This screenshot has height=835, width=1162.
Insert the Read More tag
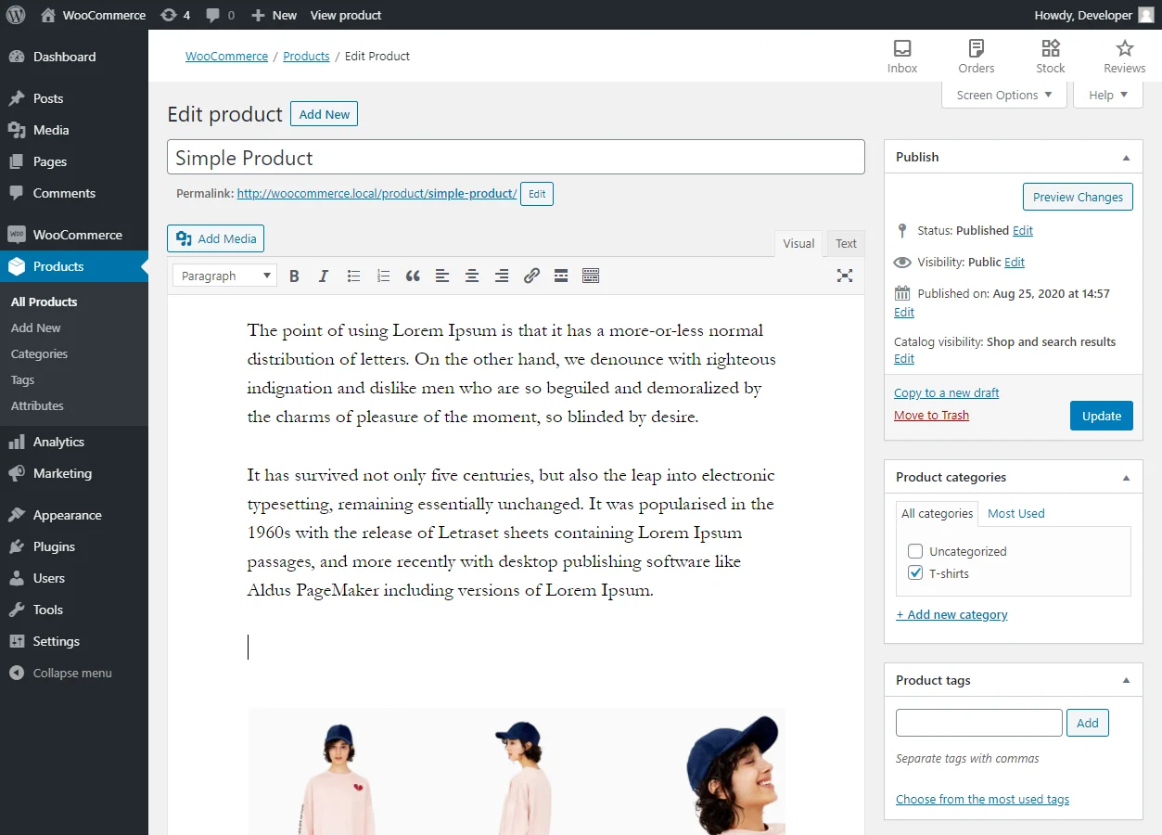[x=561, y=276]
